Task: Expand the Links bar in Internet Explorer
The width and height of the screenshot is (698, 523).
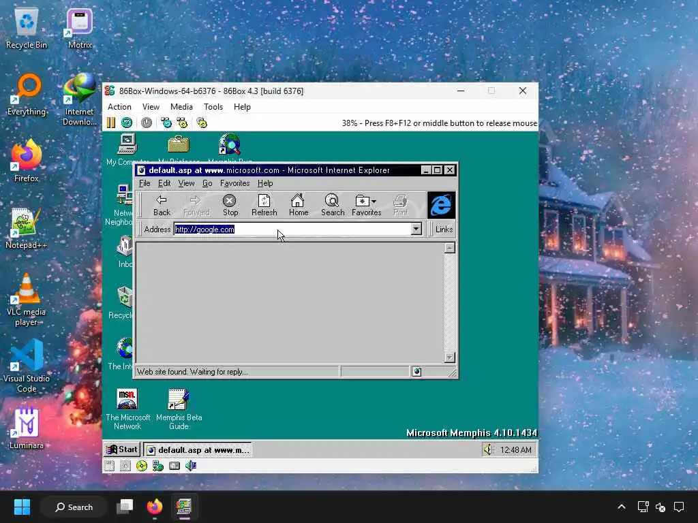Action: tap(444, 229)
